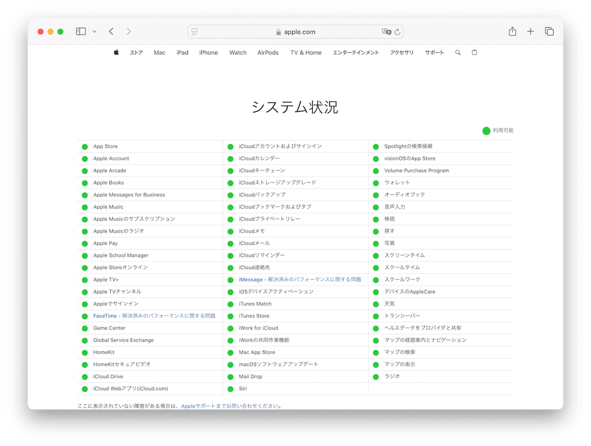Select the デバイスのAppleCare row text
Screen dimensions: 591x446
click(x=410, y=292)
